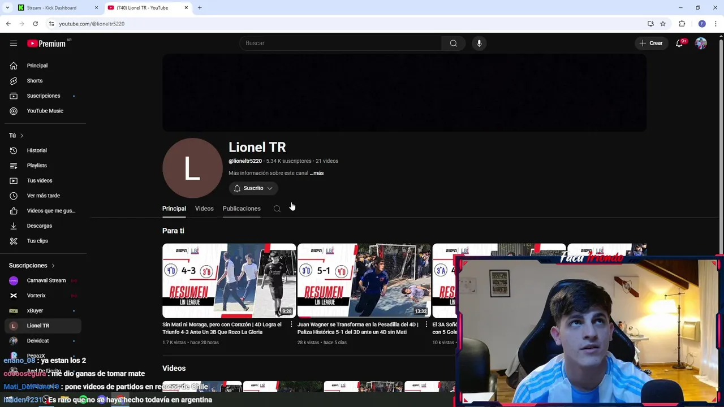Switch to the Publicaciones channel tab
Viewport: 724px width, 407px height.
point(242,209)
